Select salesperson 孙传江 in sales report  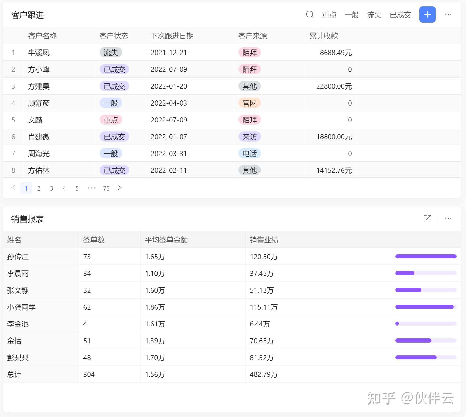coord(18,257)
